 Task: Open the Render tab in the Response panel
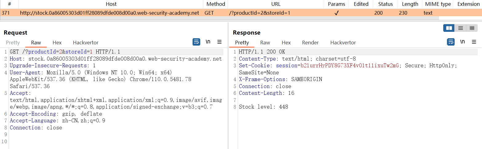click(x=310, y=43)
